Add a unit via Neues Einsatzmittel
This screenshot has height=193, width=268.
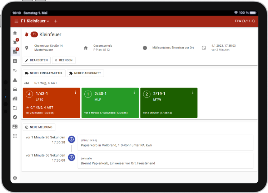click(x=44, y=73)
